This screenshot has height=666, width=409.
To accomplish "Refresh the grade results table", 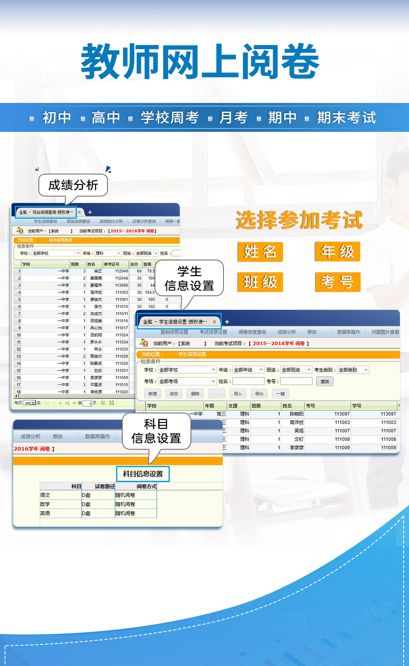I will (x=103, y=403).
